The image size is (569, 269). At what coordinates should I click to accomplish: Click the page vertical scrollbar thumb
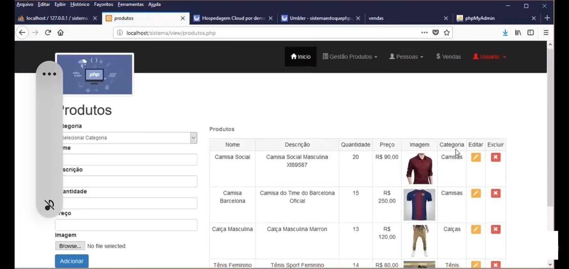[x=550, y=127]
